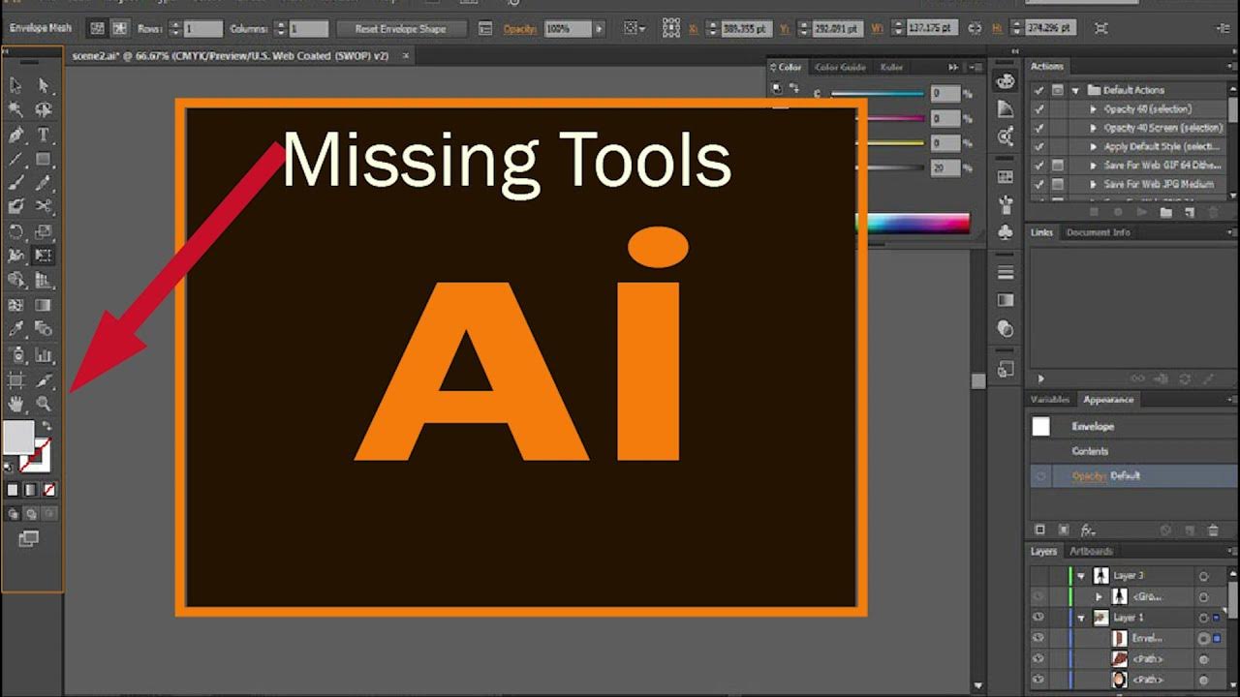
Task: Select the Rectangle tool
Action: (x=44, y=159)
